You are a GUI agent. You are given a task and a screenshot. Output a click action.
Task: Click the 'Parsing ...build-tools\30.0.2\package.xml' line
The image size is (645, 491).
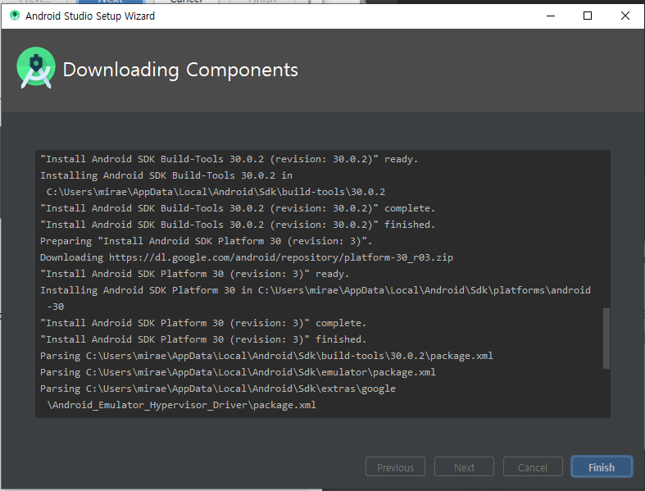tap(266, 356)
